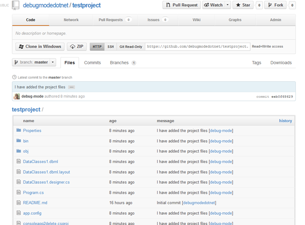Star the testproject repository

point(243,5)
